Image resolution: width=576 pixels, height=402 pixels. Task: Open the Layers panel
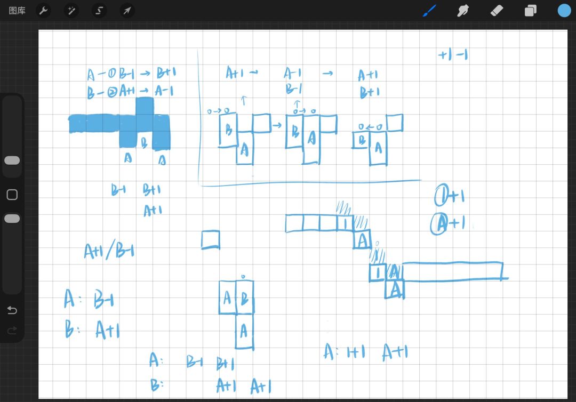click(x=531, y=11)
